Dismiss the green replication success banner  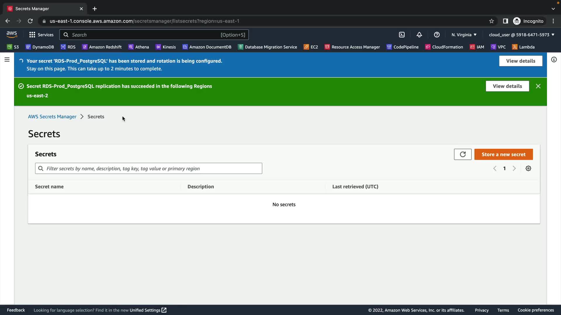click(x=538, y=86)
